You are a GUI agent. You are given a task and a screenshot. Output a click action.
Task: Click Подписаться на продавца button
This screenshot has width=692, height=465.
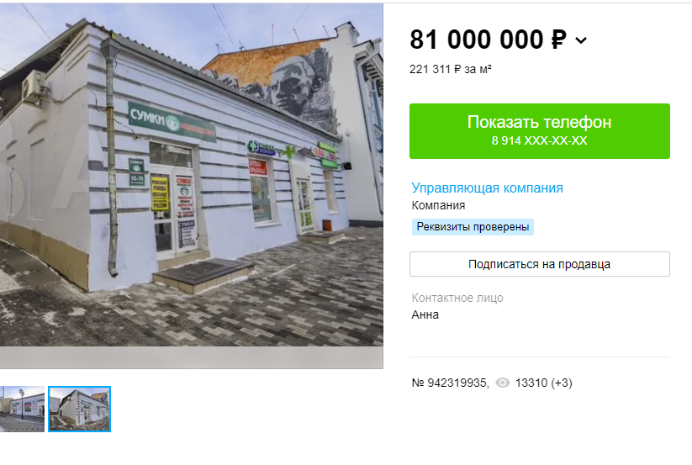tap(539, 264)
